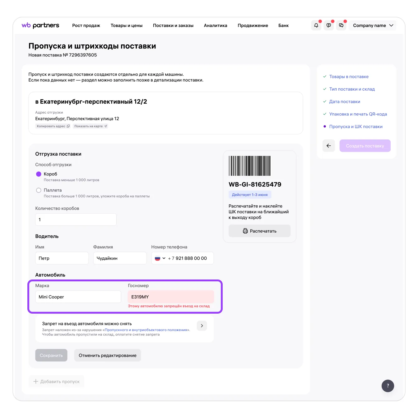Copy the shipping address
This screenshot has width=418, height=418.
[x=53, y=126]
